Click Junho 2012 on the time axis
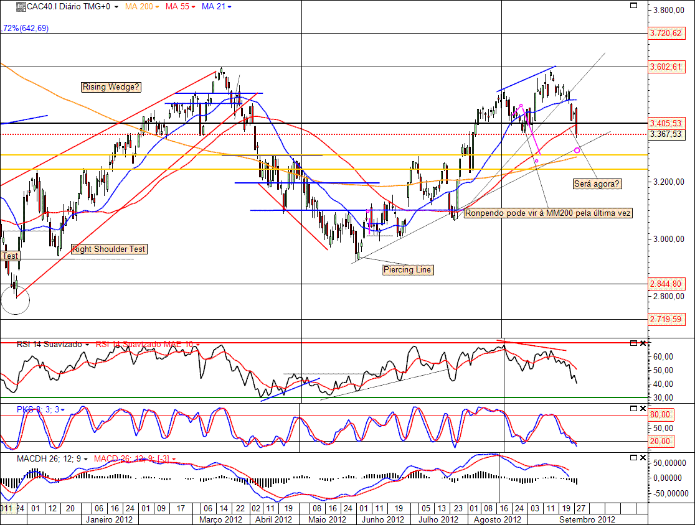 (383, 519)
